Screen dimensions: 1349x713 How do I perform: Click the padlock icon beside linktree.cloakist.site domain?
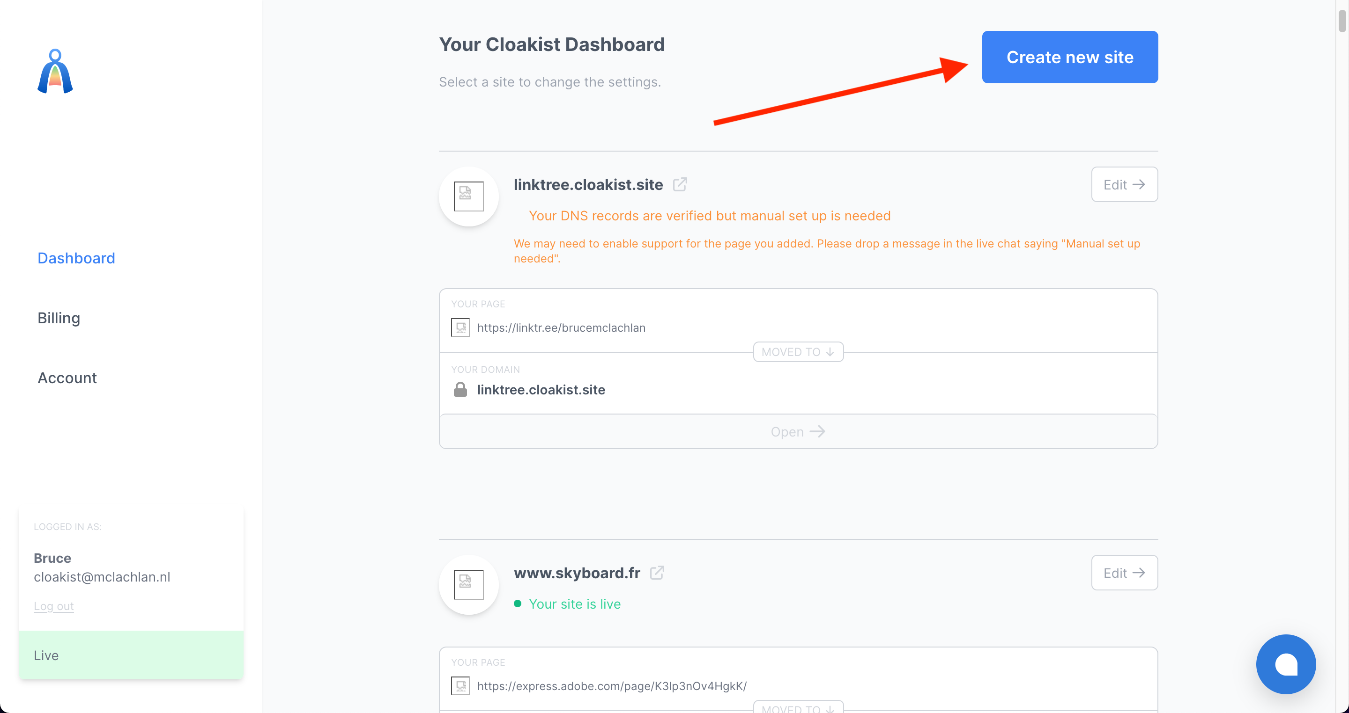pos(460,390)
